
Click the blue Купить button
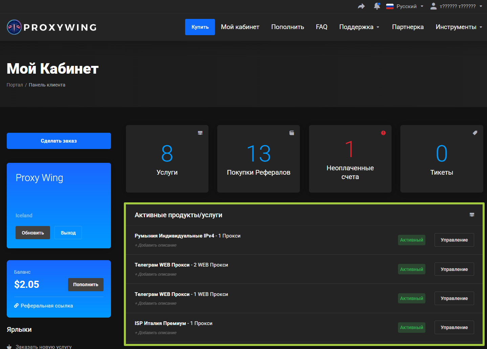200,27
